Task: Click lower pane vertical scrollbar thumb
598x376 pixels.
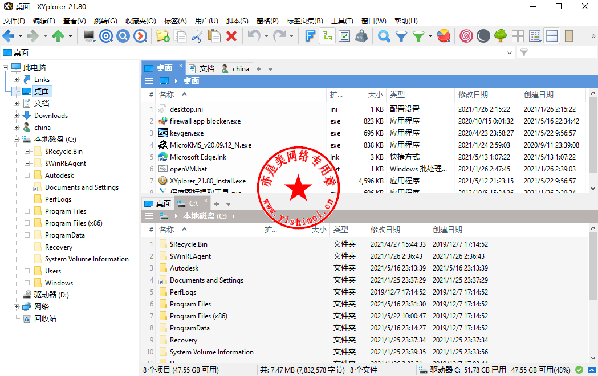Action: click(x=593, y=266)
